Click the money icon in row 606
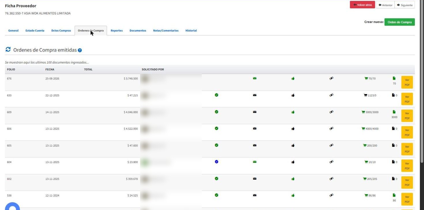 click(x=331, y=129)
